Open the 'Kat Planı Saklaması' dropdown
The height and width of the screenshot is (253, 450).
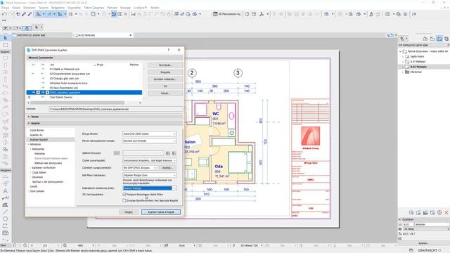point(150,175)
